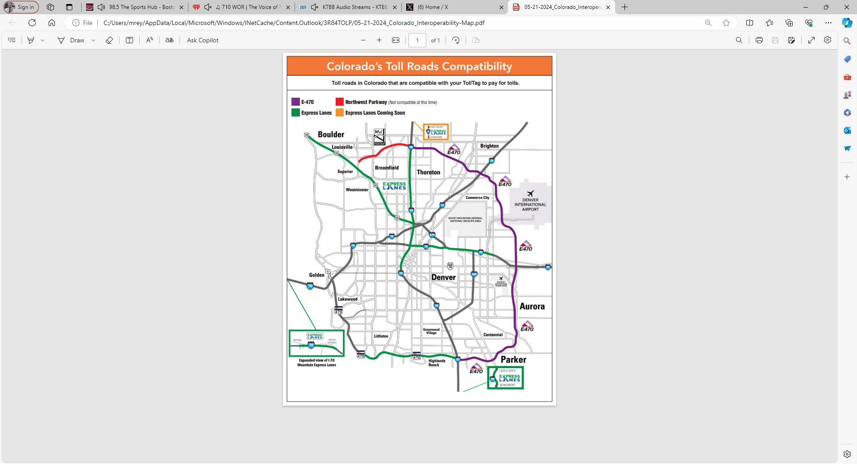Click the Translate icon in PDF toolbar

(x=170, y=40)
